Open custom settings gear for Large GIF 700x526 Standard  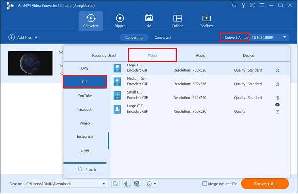click(x=277, y=70)
